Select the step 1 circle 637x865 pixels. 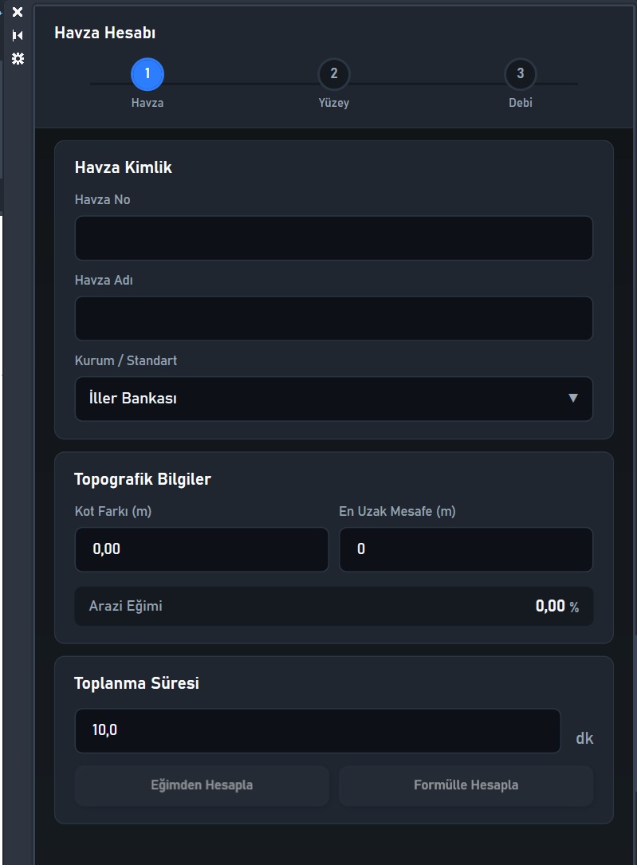(147, 74)
